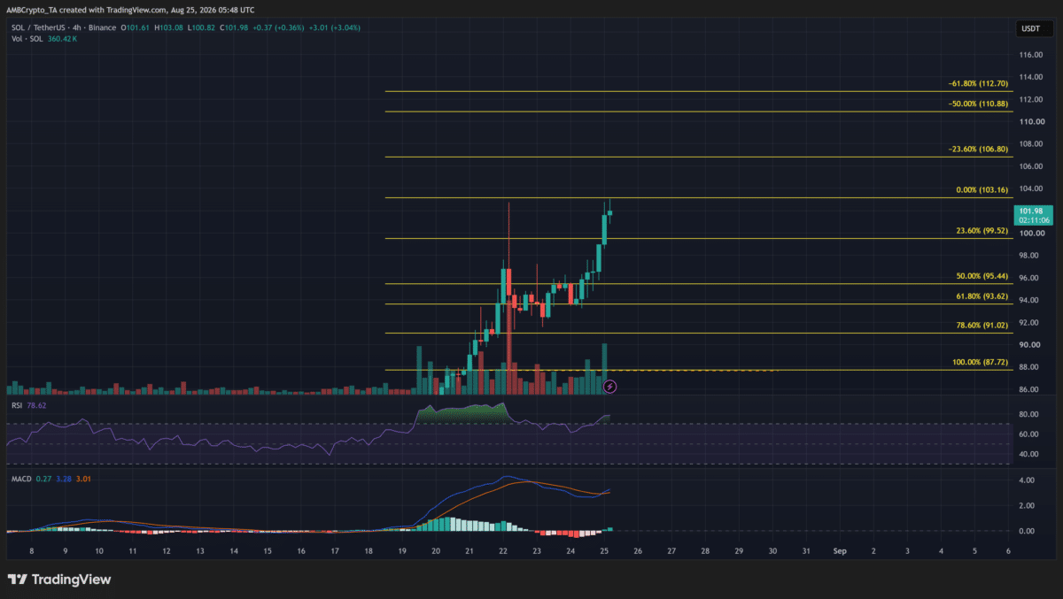Click the purple lightning event icon on chart
Screen dimensions: 1063x599
pos(609,387)
